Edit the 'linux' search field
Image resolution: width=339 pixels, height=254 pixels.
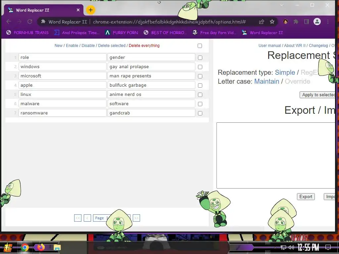pos(63,95)
